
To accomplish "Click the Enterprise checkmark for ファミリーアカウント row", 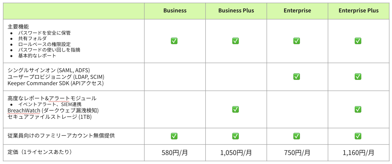I will point(297,136).
